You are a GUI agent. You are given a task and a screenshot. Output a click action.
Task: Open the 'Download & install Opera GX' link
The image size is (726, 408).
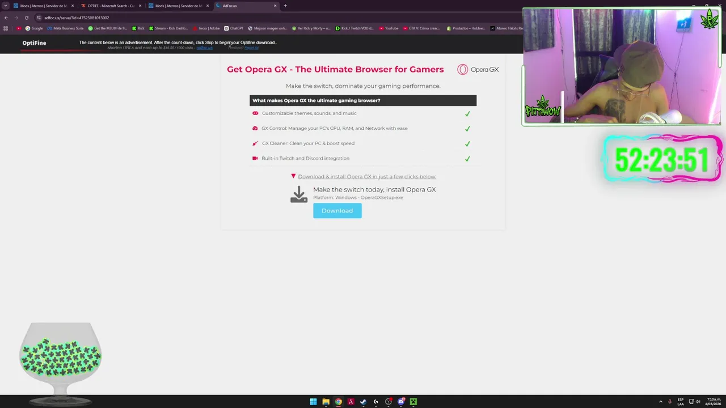[367, 176]
